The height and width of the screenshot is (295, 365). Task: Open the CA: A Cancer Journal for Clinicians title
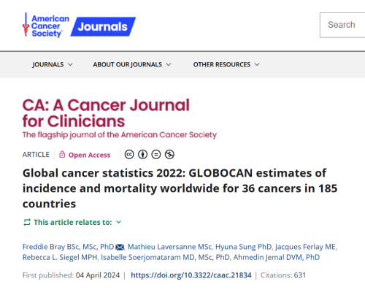[106, 112]
